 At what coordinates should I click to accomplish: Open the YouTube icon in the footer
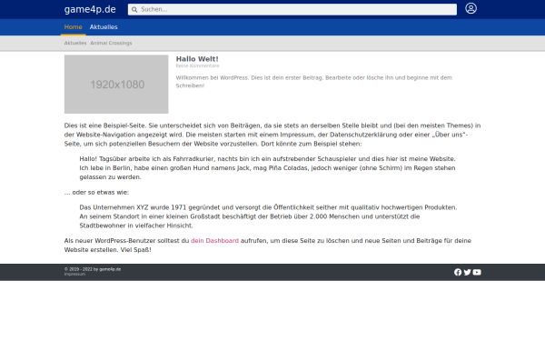[477, 272]
